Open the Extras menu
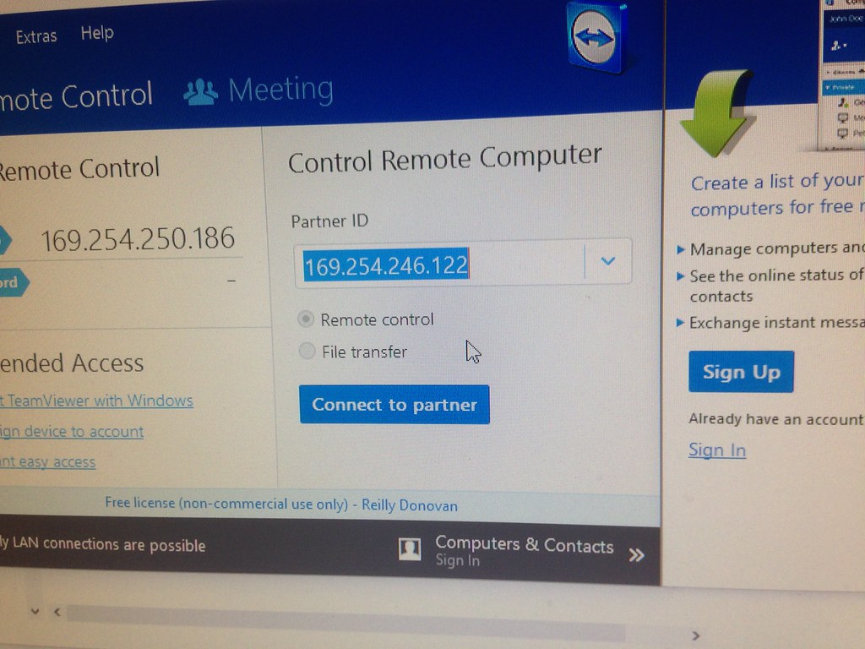This screenshot has width=865, height=649. 35,36
